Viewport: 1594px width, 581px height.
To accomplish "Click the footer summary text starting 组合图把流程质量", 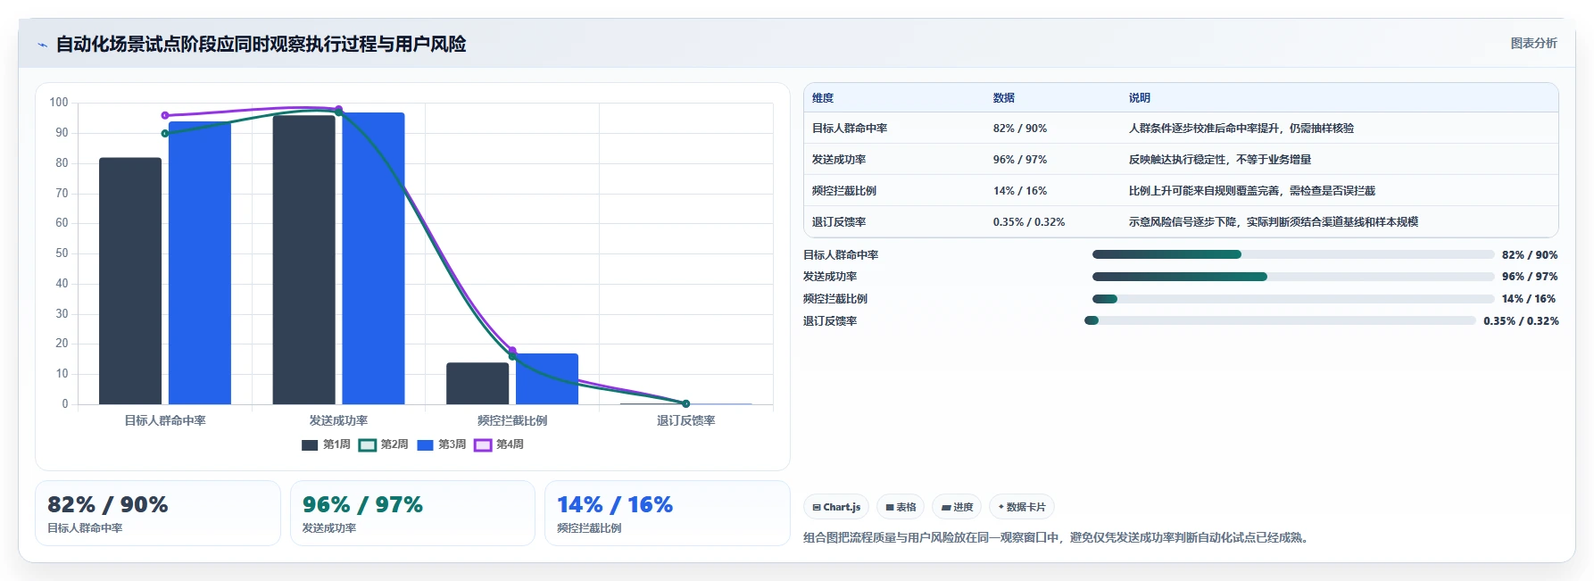I will pos(1058,537).
